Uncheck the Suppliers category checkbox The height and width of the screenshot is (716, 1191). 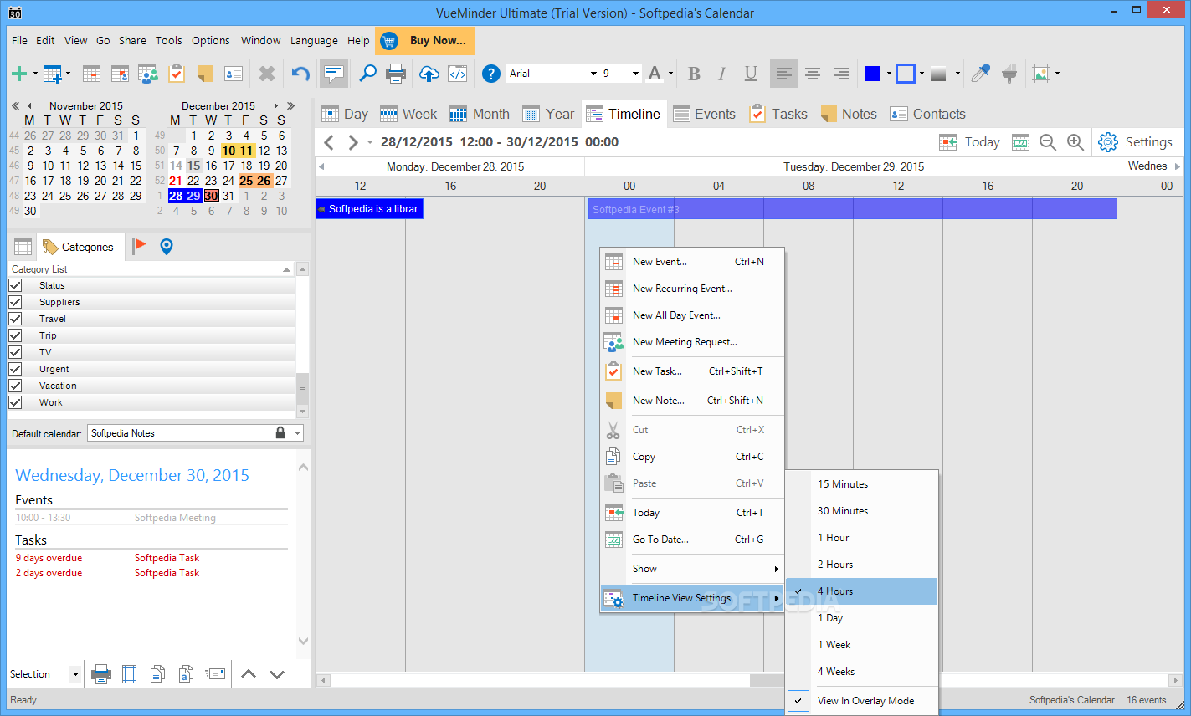point(15,302)
